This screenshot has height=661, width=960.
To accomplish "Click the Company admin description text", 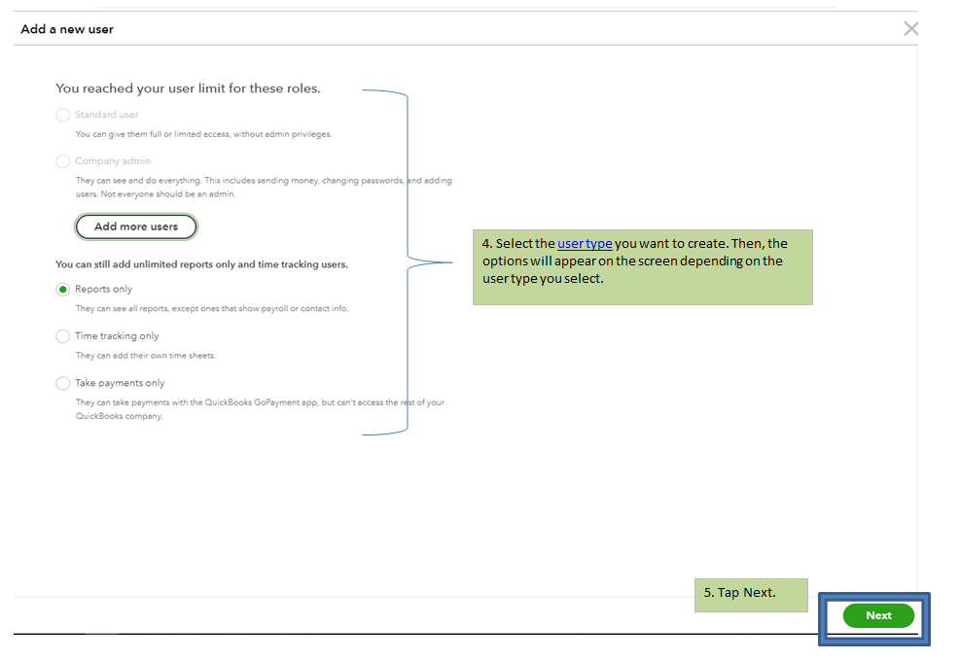I will coord(263,187).
